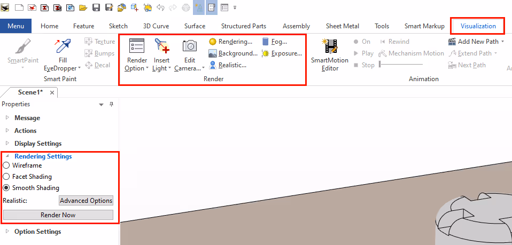Viewport: 512px width, 245px height.
Task: Open the quick access toolbar customize arrow
Action: (235, 7)
